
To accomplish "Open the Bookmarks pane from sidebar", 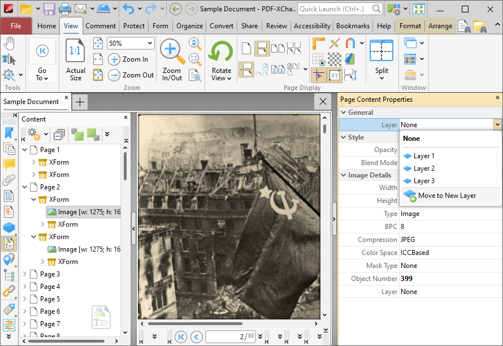I will [x=9, y=133].
